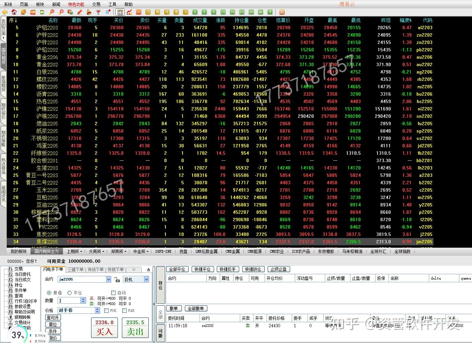Select the 15-minute period icon

[223, 12]
